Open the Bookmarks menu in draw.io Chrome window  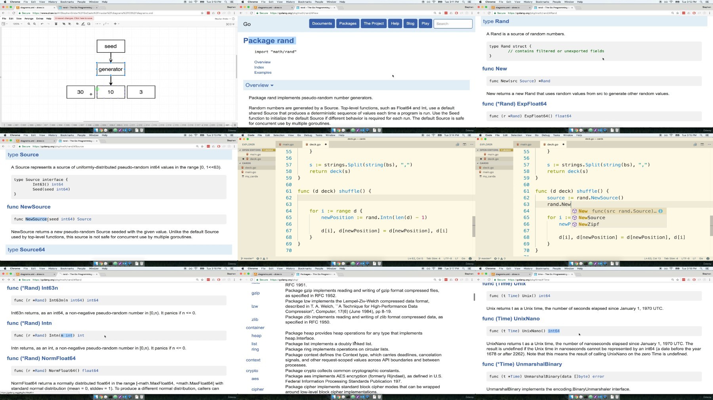coord(67,2)
